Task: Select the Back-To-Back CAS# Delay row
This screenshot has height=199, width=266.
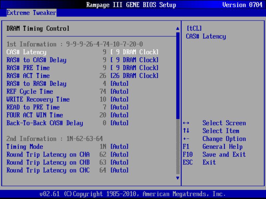Action: tap(45, 123)
